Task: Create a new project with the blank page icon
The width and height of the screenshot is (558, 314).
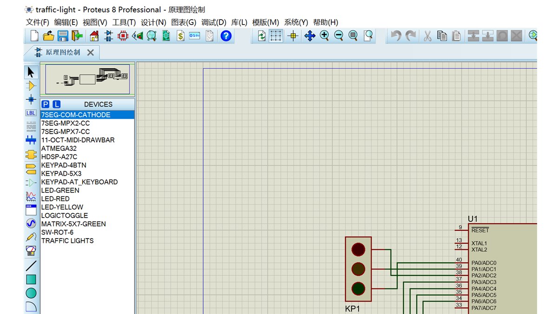Action: coord(34,36)
